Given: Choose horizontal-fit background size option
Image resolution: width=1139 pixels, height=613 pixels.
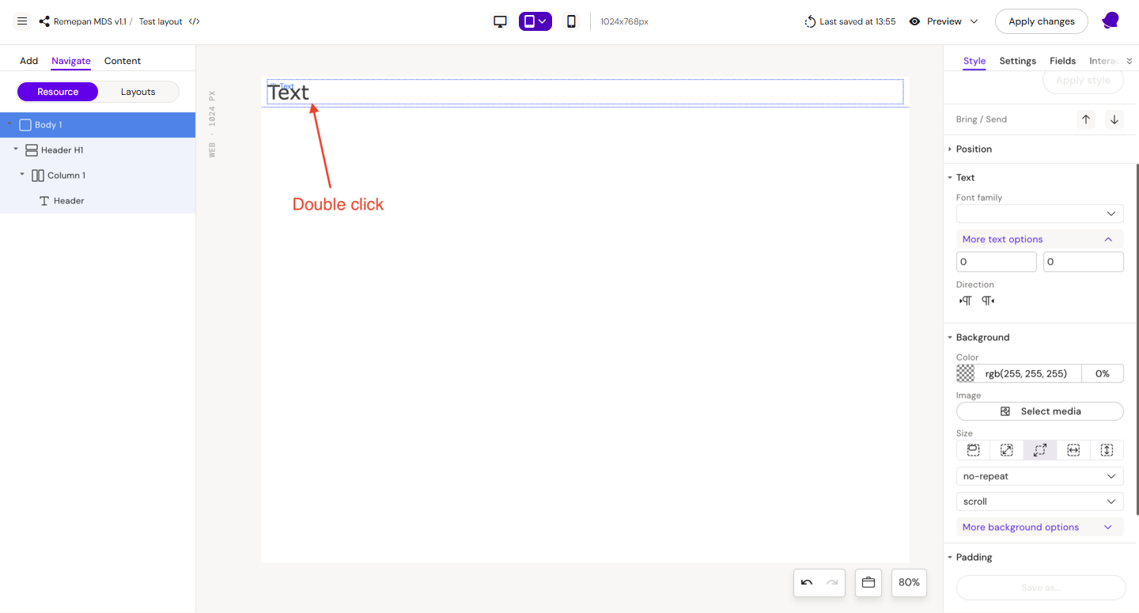Looking at the screenshot, I should 1073,450.
